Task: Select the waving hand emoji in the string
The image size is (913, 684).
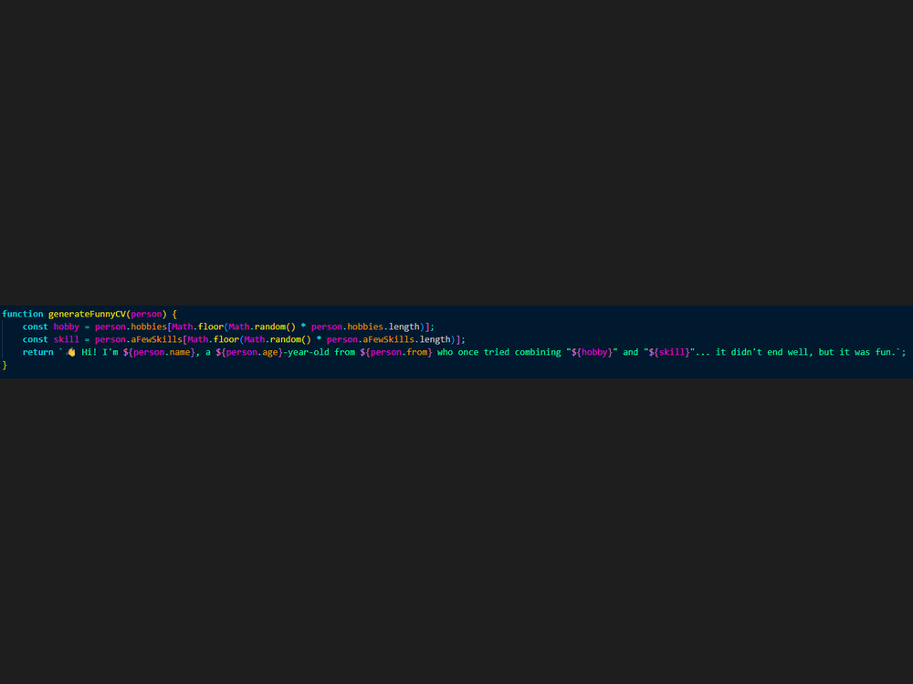Action: [x=71, y=352]
